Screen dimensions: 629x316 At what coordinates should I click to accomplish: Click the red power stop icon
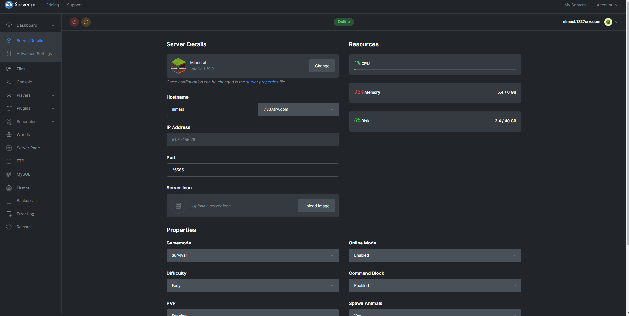(74, 22)
